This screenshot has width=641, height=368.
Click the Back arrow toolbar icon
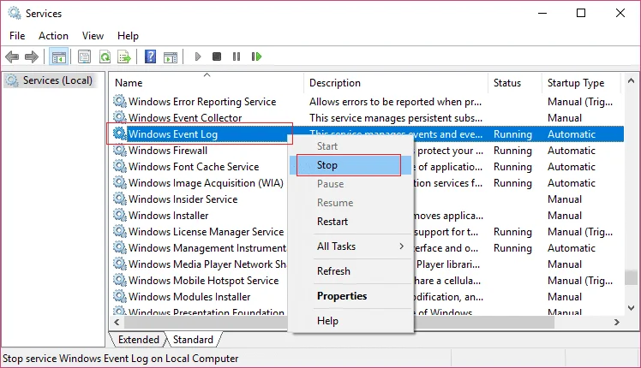12,56
